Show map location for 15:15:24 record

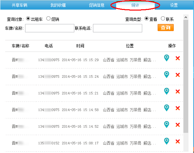tap(166, 75)
